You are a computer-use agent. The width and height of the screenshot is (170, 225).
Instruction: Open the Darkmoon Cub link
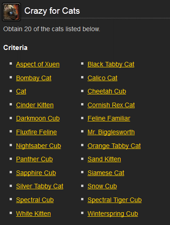coord(38,118)
